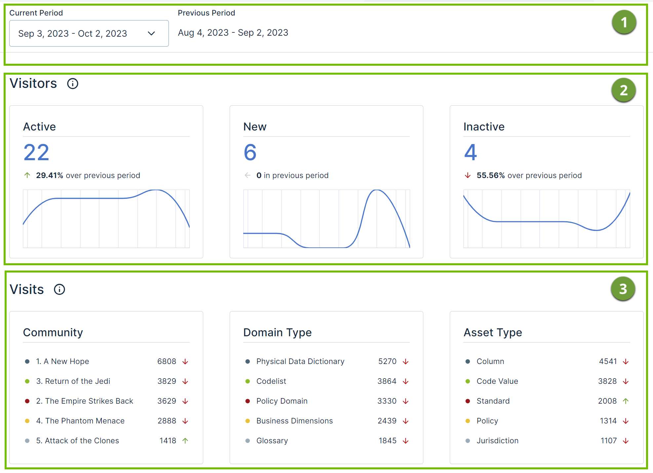The image size is (653, 473).
Task: Click the red dot beside The Empire Strikes Back
Action: 27,401
